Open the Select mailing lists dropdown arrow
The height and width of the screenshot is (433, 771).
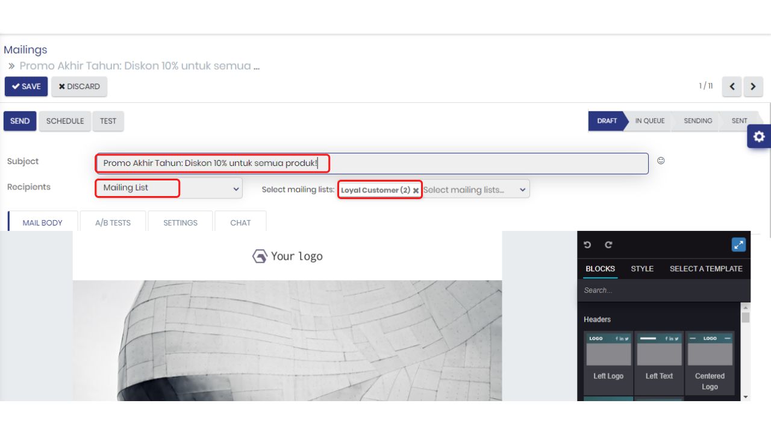pos(522,189)
